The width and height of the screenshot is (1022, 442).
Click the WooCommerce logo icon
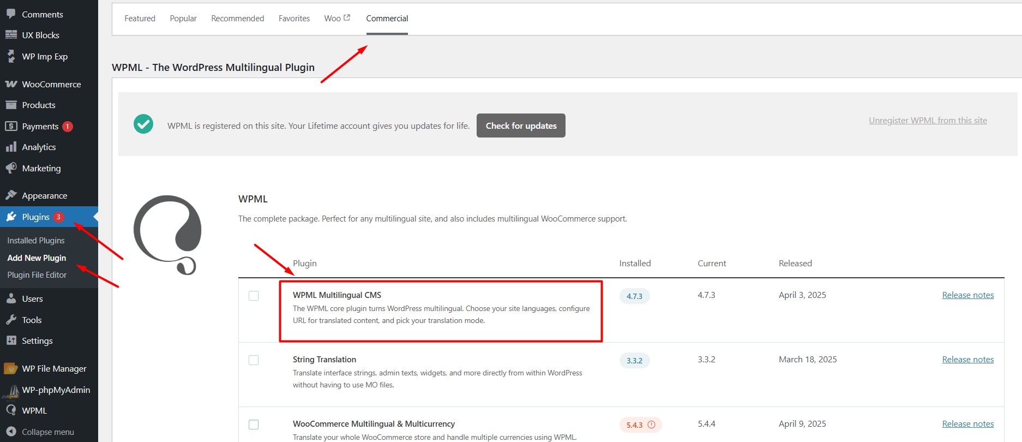pyautogui.click(x=11, y=84)
